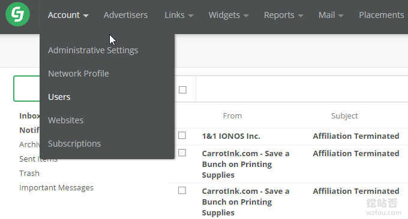Open message from 1&1 IONOS Inc.
Image resolution: width=408 pixels, height=219 pixels.
(x=231, y=136)
